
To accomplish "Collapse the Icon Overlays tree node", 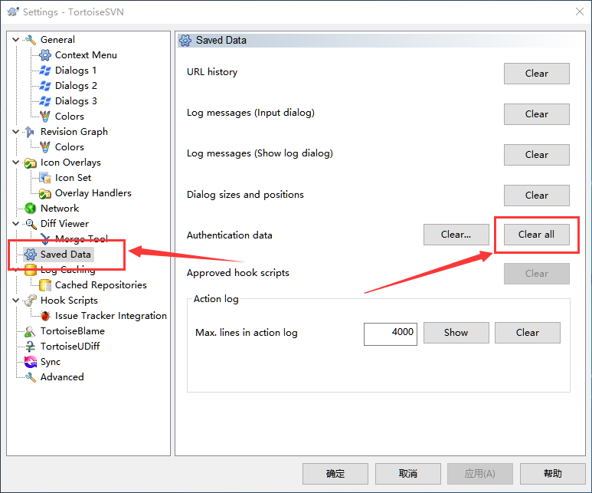I will 15,163.
